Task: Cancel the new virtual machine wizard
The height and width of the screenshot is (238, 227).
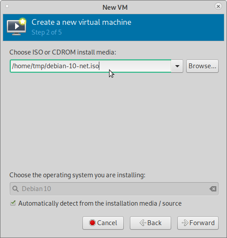Action: pyautogui.click(x=103, y=223)
